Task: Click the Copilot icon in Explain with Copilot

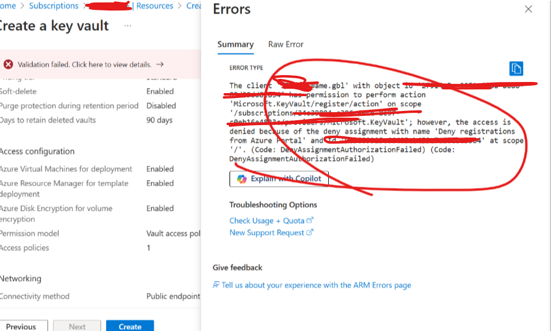Action: tap(242, 179)
